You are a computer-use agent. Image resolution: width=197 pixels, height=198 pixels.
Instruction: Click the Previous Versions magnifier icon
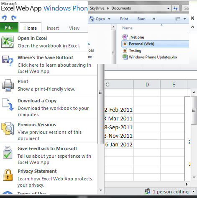(8, 128)
